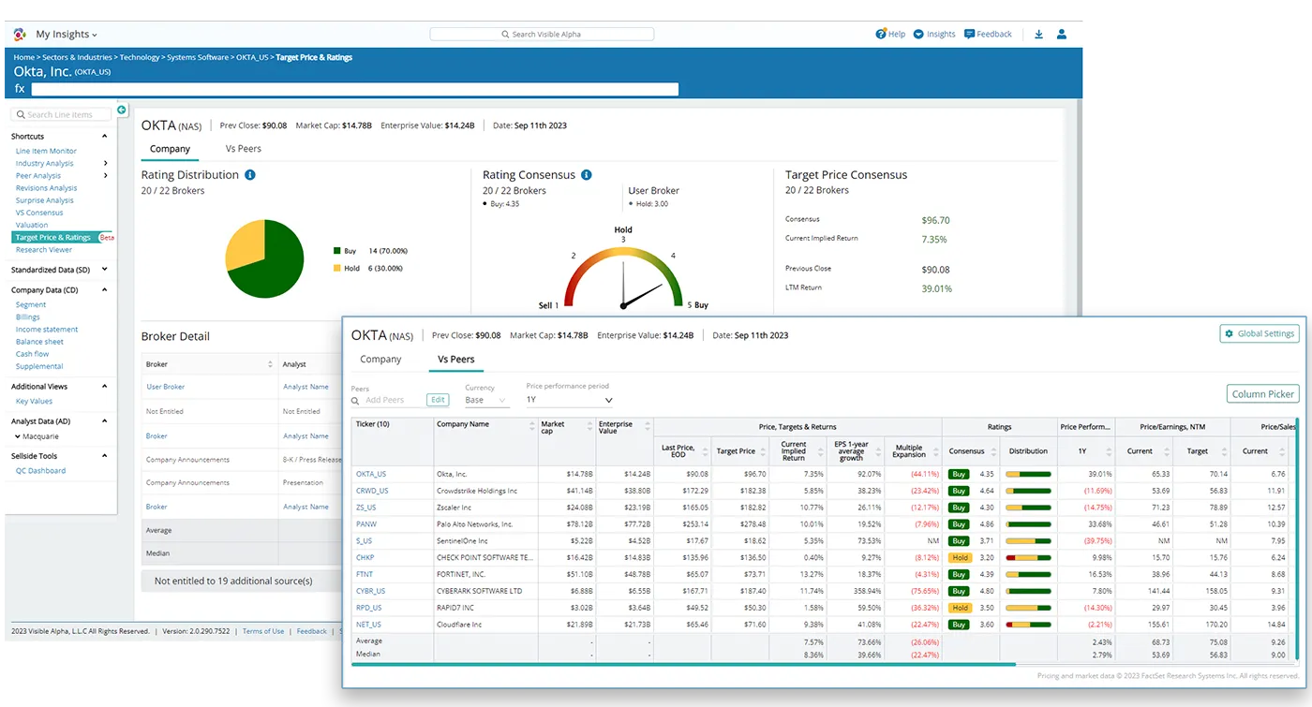The height and width of the screenshot is (707, 1312).
Task: Open the Price performance period 1Y dropdown
Action: [570, 400]
